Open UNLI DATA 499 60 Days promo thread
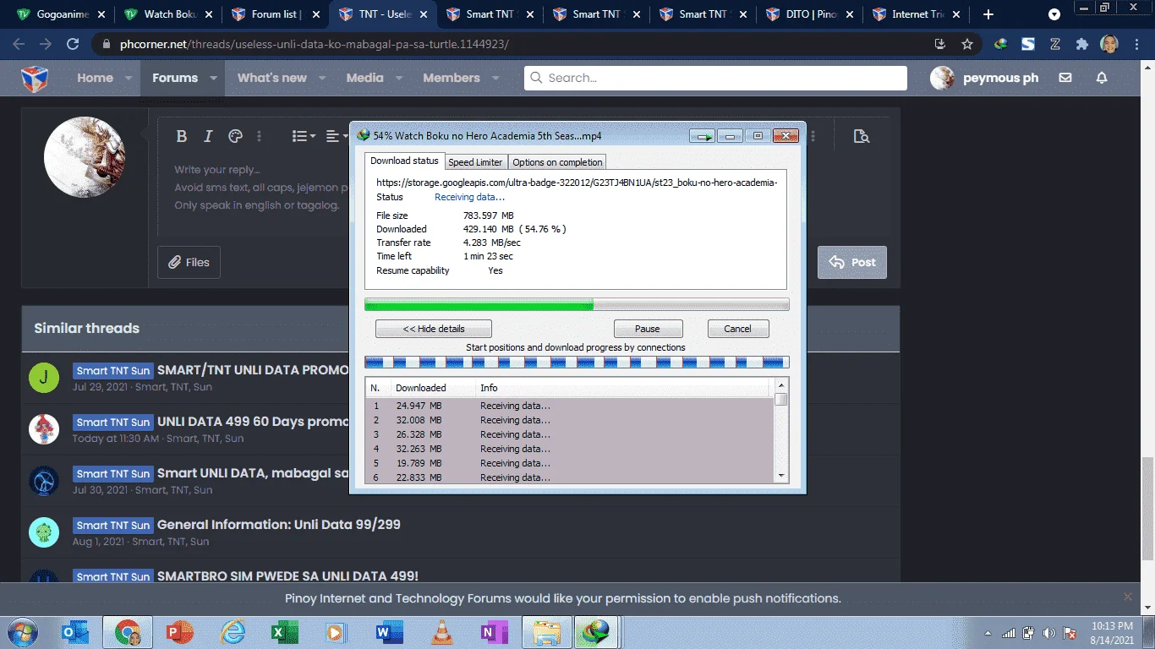 coord(253,421)
